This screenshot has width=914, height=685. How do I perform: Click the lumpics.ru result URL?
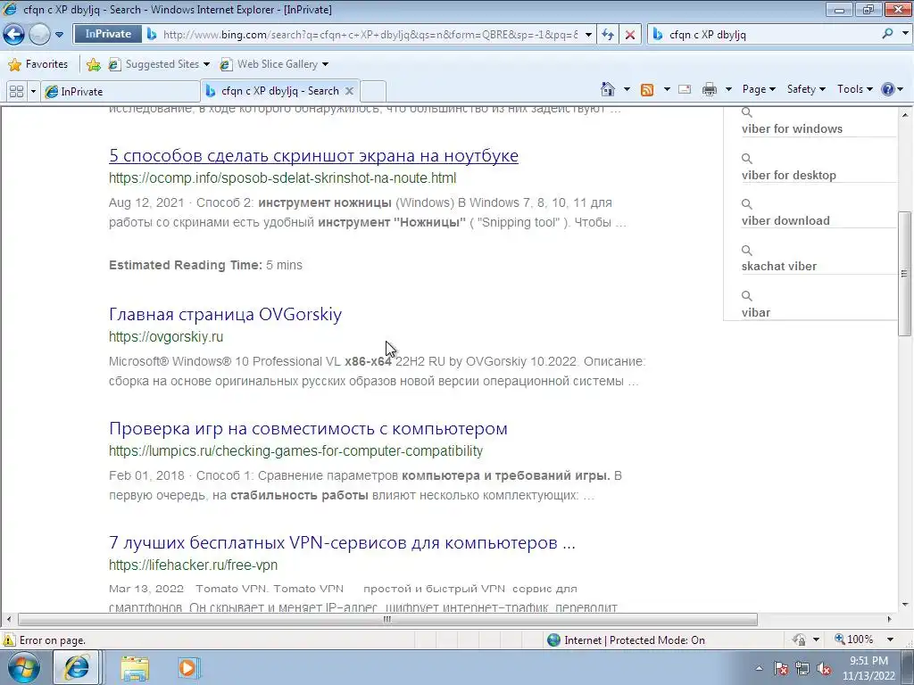point(296,450)
